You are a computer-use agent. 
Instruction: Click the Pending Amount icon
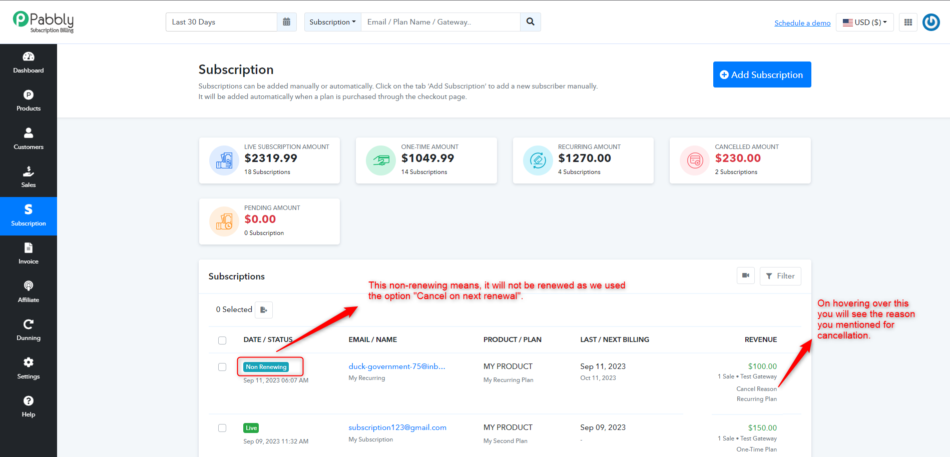point(224,221)
